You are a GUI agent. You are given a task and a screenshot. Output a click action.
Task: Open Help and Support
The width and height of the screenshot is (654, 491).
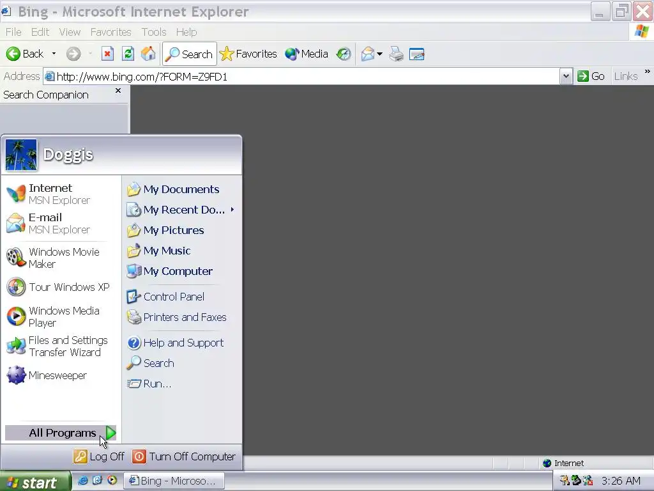tap(181, 343)
